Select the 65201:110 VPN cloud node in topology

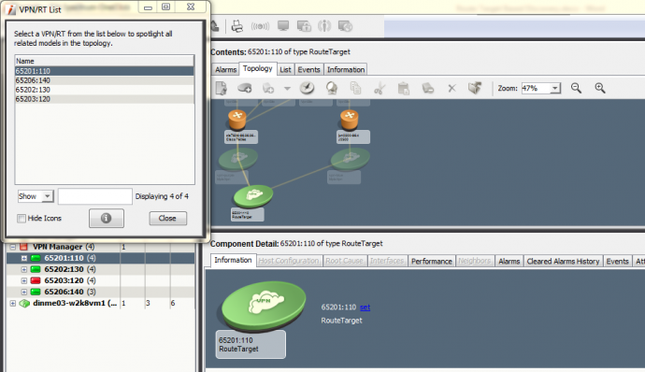click(x=253, y=196)
